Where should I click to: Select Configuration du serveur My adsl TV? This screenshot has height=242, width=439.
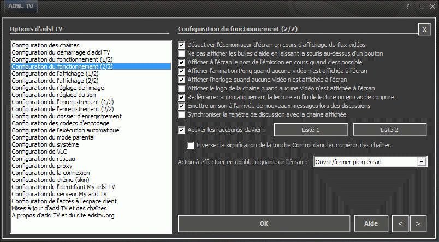tap(91, 194)
